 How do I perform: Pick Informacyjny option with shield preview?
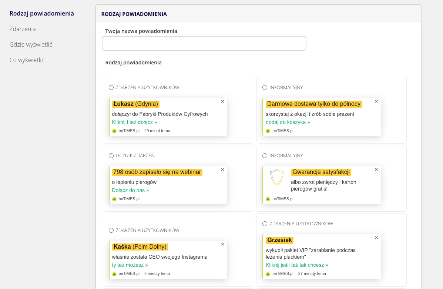click(265, 156)
